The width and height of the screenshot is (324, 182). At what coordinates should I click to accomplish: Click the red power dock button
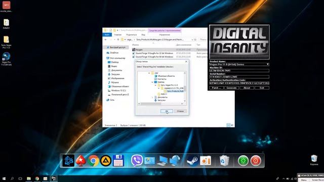[256, 161]
